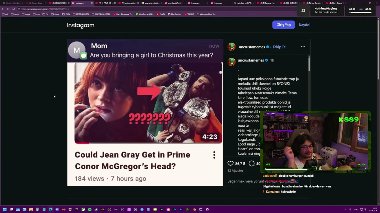
Task: Open uncrustamemes avatar in the post header
Action: [232, 47]
